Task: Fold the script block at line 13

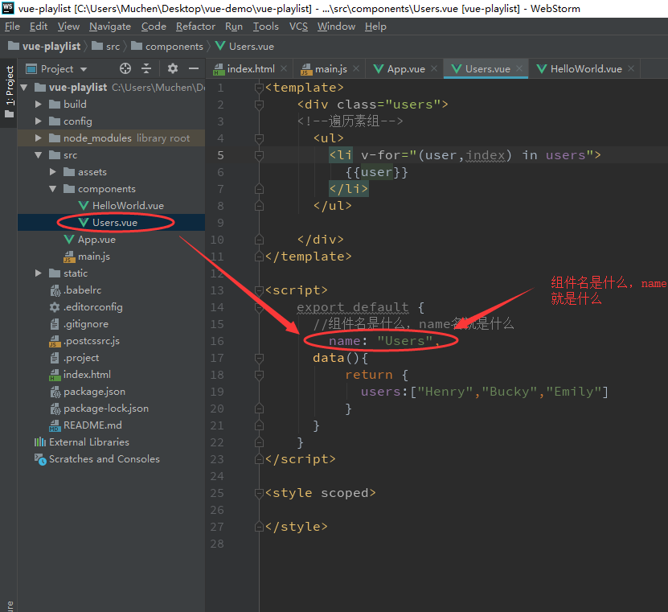Action: [259, 290]
